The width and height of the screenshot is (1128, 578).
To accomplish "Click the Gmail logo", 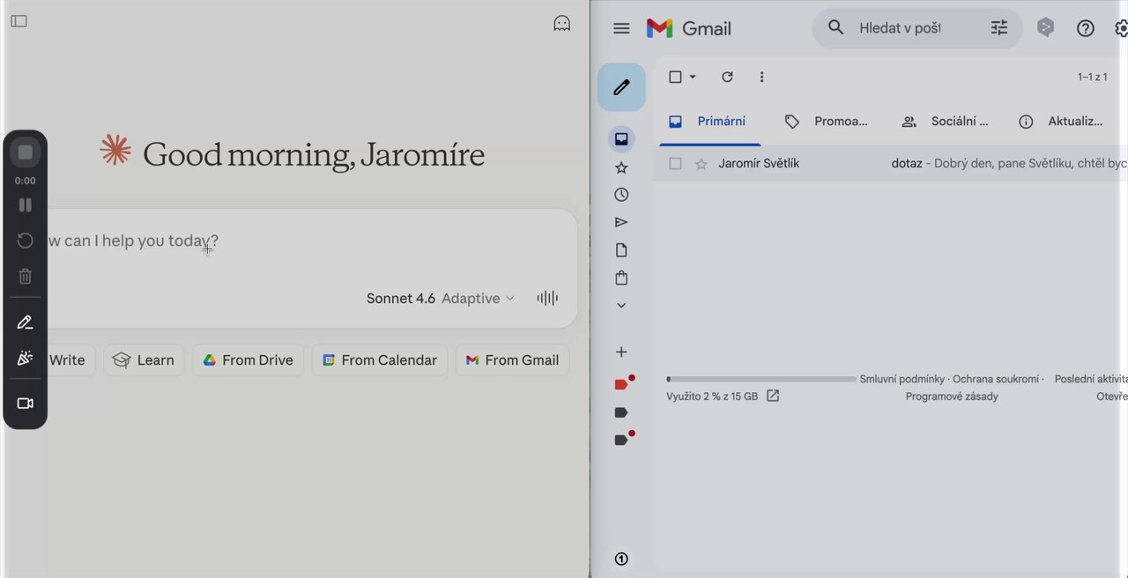I will (x=689, y=28).
